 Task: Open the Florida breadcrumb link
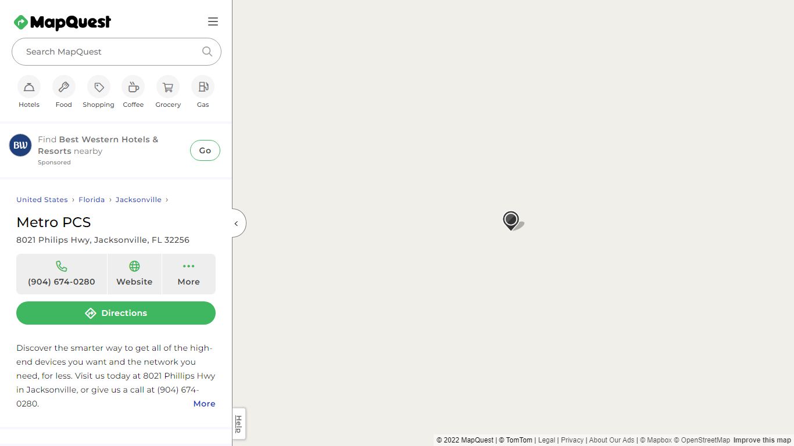[x=92, y=200]
